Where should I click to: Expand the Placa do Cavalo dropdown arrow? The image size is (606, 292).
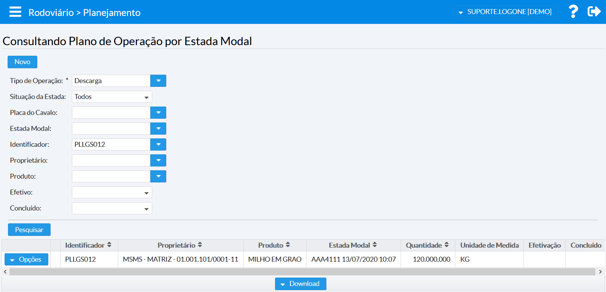click(158, 113)
